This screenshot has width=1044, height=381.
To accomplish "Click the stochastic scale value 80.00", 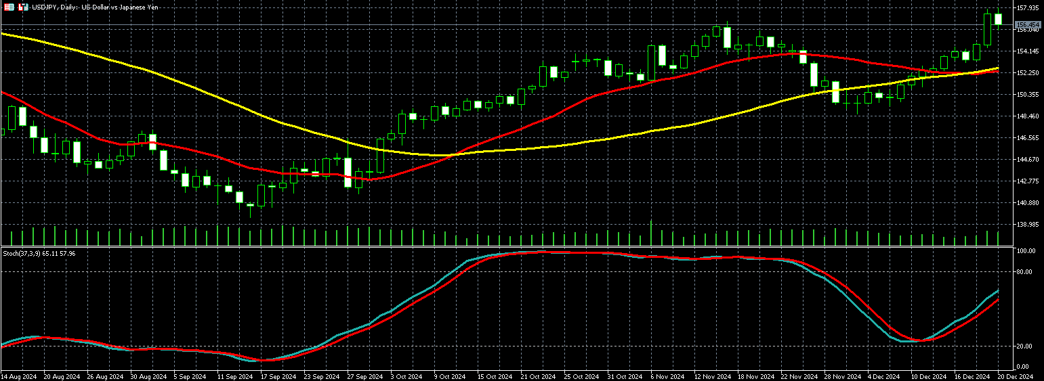I will (x=1026, y=272).
